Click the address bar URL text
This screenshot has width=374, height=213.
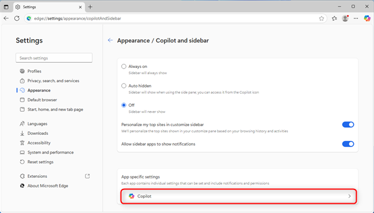(77, 18)
